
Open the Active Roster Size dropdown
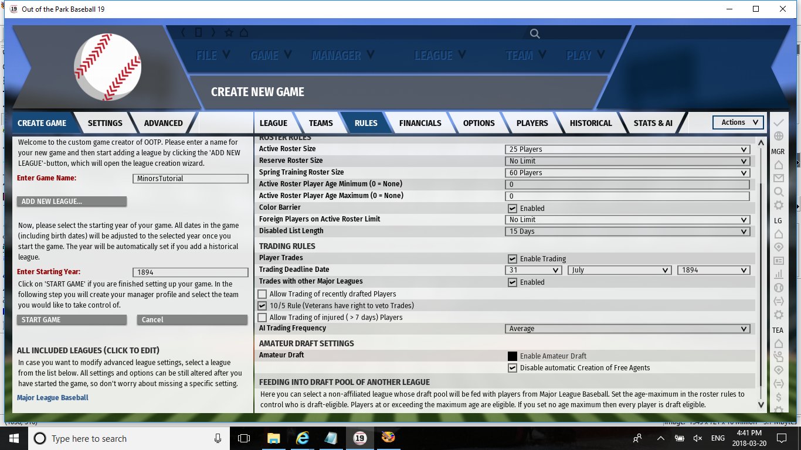tap(627, 149)
